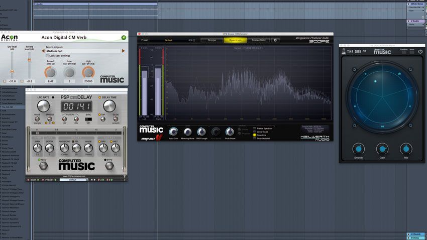The height and width of the screenshot is (240, 427).
Task: Open the Default preset field in PSP Delay
Action: click(x=73, y=180)
